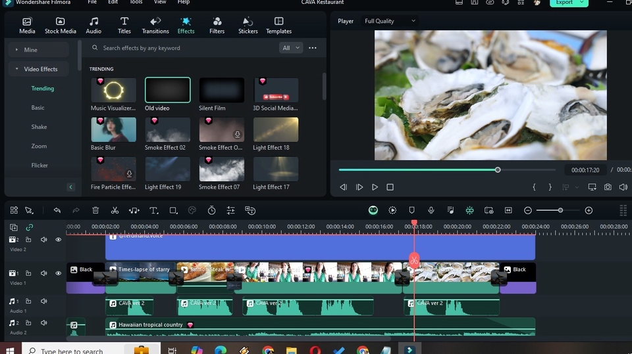632x354 pixels.
Task: Mute the Video 2 track
Action: (44, 240)
